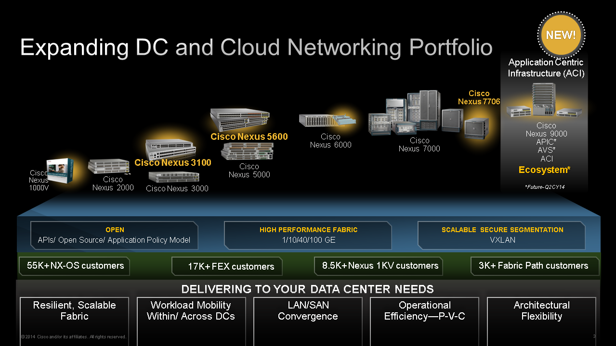Select the Operational Efficiency—P-V-C box
The image size is (616, 346).
pos(424,310)
